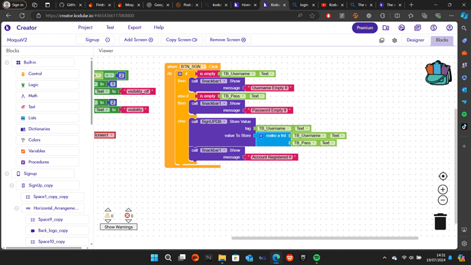Open Spotify from the taskbar
Image resolution: width=471 pixels, height=265 pixels.
click(x=317, y=257)
